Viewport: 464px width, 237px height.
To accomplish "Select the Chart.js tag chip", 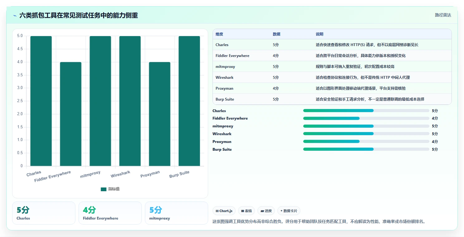I will (x=224, y=211).
